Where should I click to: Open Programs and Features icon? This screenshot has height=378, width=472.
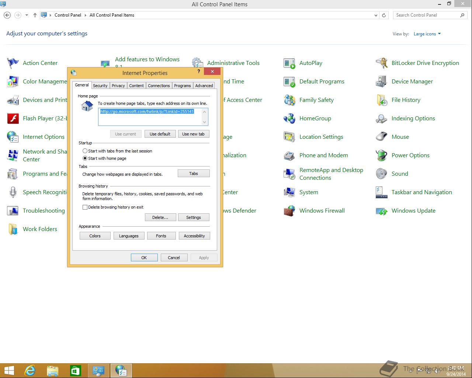pos(13,174)
